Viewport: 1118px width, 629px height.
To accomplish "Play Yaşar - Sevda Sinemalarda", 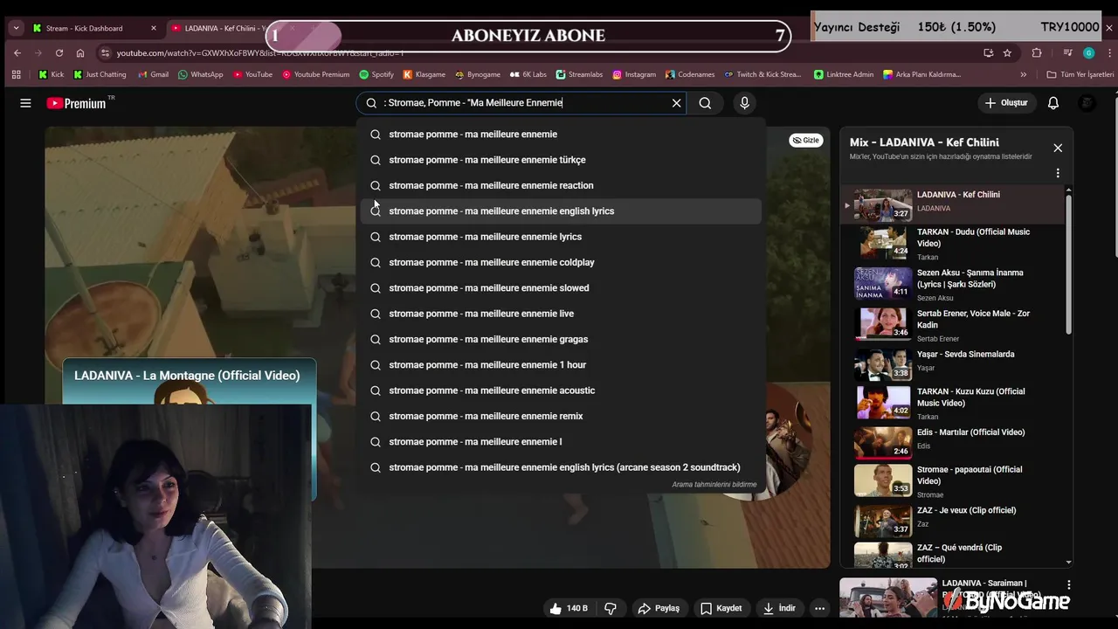I will (x=952, y=363).
